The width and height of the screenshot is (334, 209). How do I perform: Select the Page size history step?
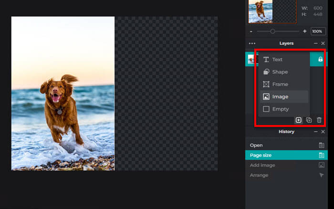[286, 155]
